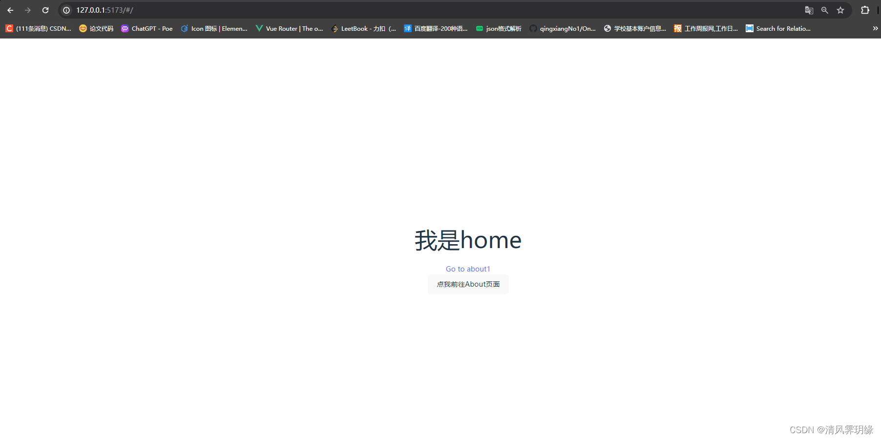Click the browser forward arrow
The image size is (881, 439).
pos(28,10)
